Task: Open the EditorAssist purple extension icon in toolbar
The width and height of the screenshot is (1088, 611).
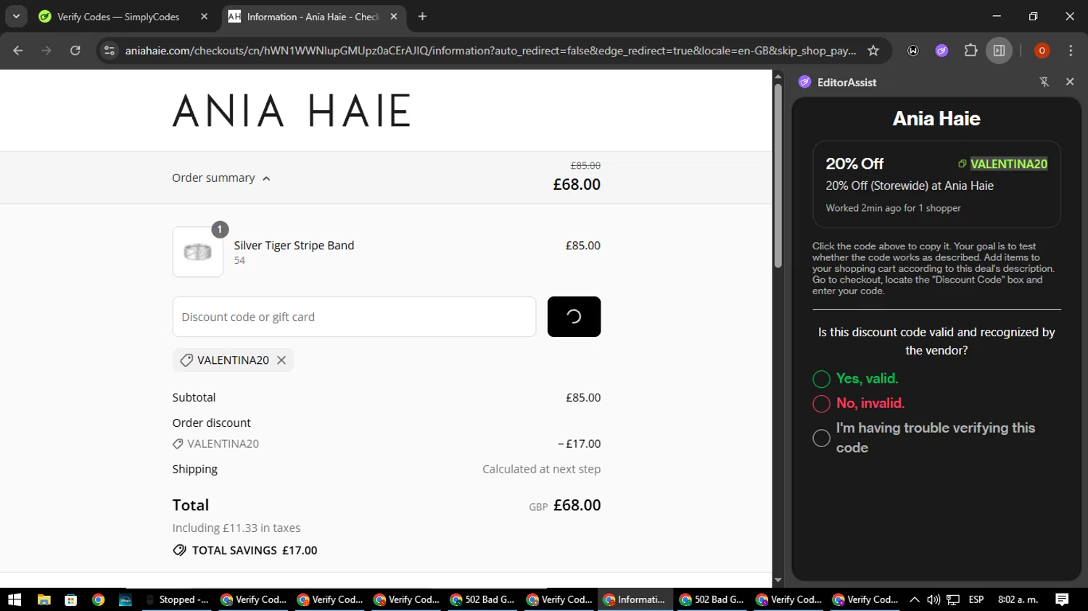Action: tap(941, 51)
